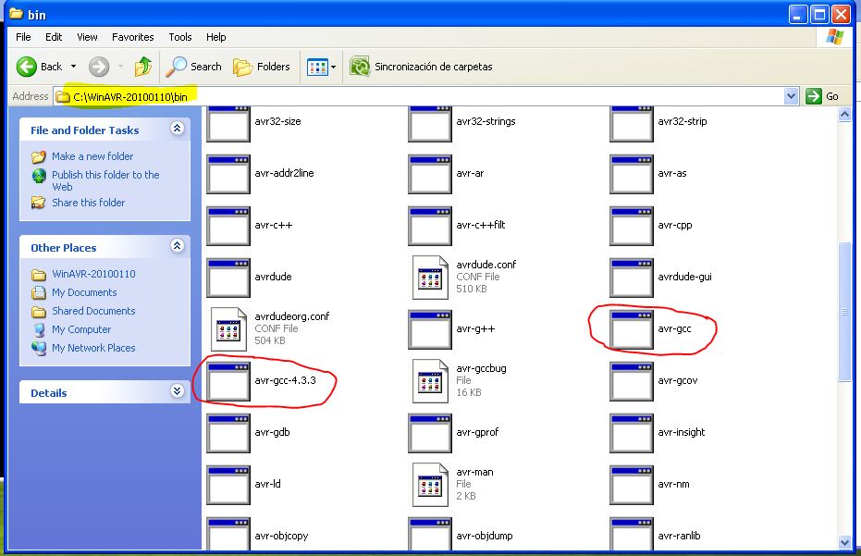
Task: Select the avr-insight executable icon
Action: pyautogui.click(x=632, y=433)
